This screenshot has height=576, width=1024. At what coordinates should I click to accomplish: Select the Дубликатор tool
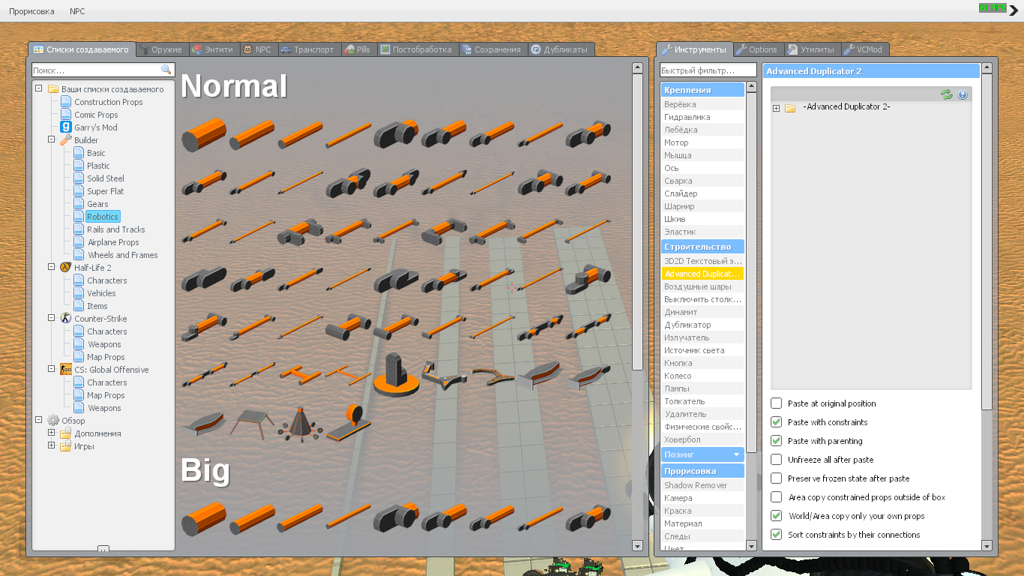click(702, 325)
